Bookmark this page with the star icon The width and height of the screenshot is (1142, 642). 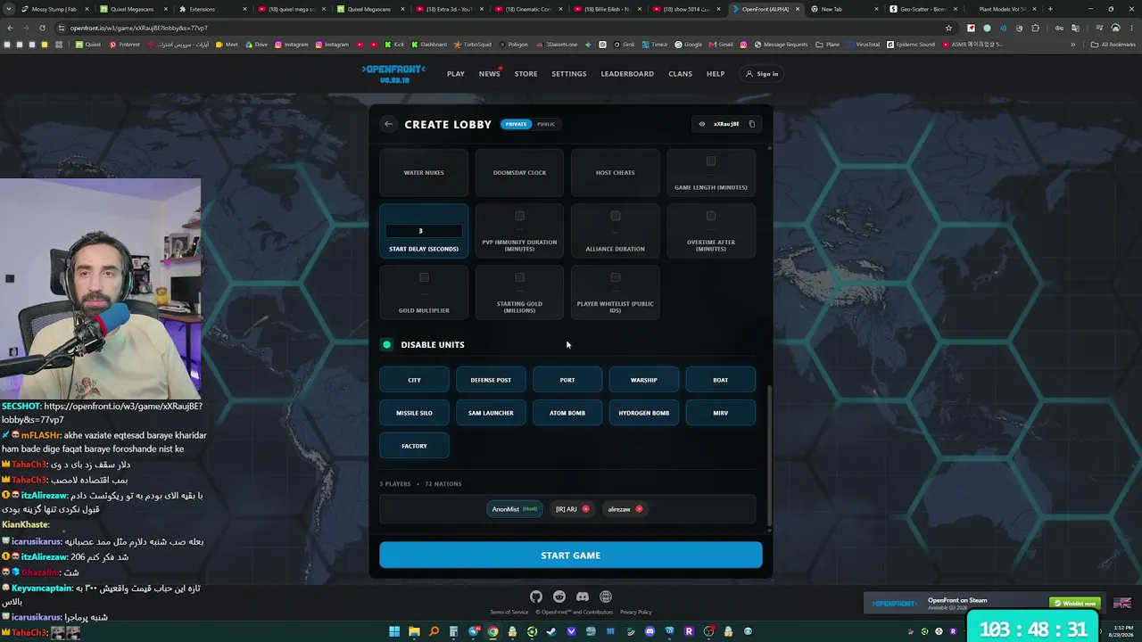(x=949, y=28)
